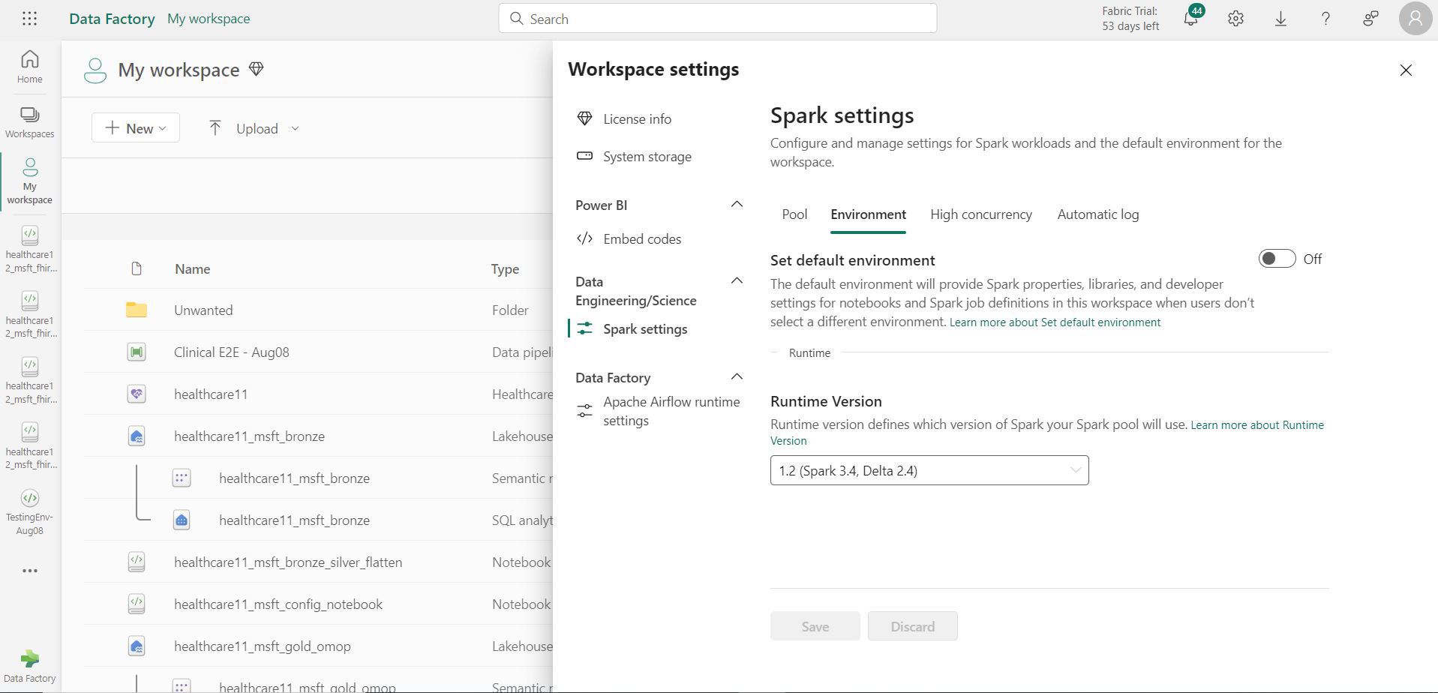Select the Environment tab

[x=868, y=214]
